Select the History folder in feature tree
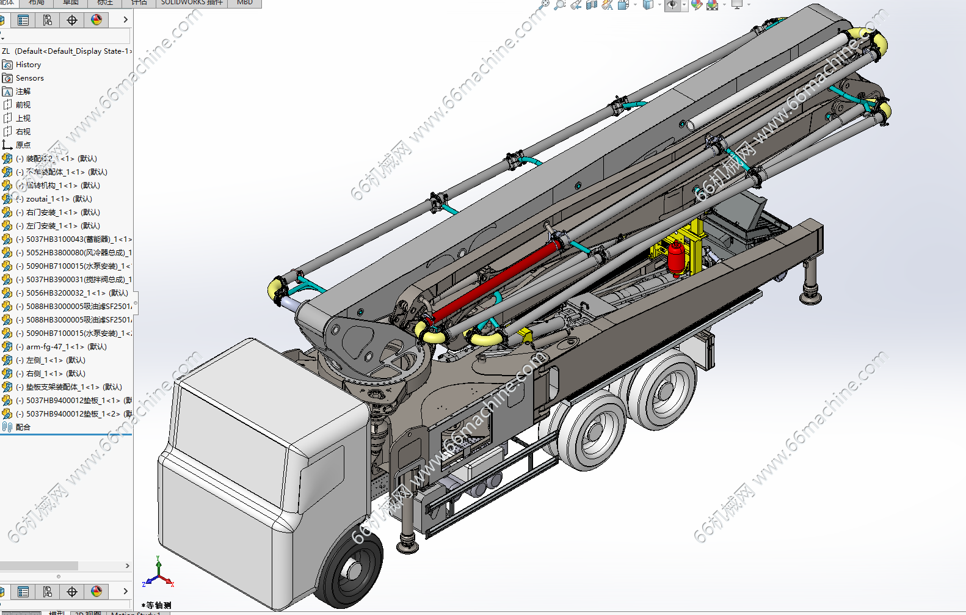966x615 pixels. click(x=28, y=65)
